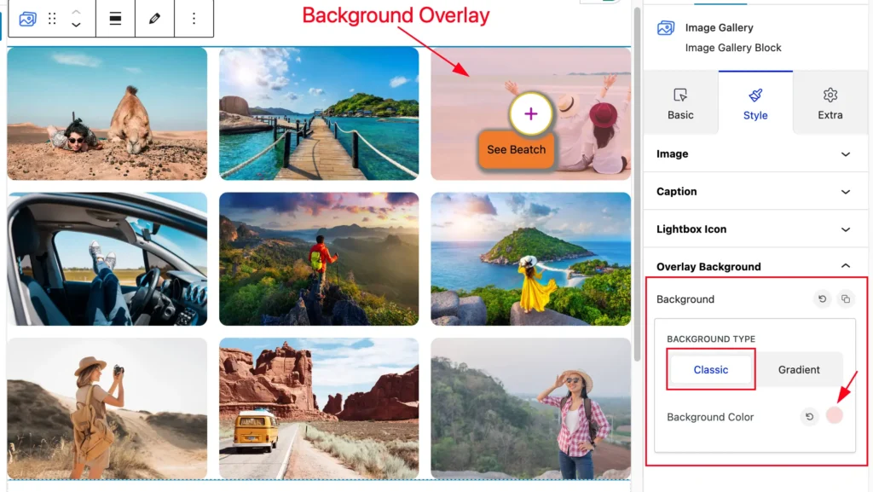Expand the Image settings section
The height and width of the screenshot is (492, 873).
point(755,153)
